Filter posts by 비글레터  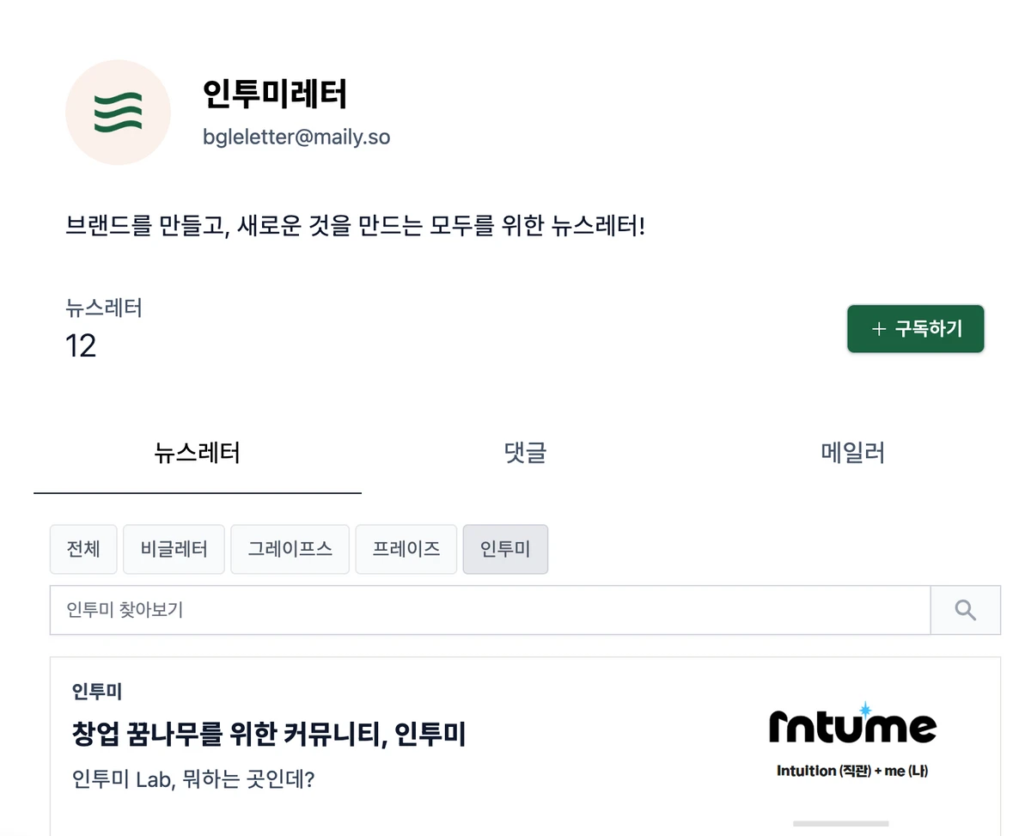point(174,549)
